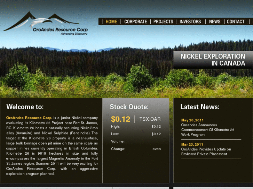Click the Welcome to: heading
Screen dimensions: 253x189
[25, 107]
